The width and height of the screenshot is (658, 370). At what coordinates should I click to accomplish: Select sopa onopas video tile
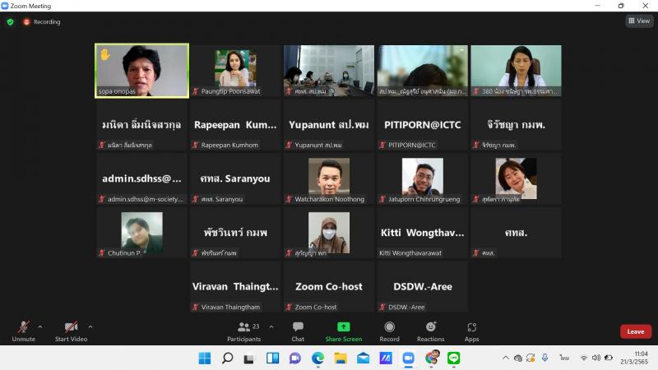click(x=141, y=71)
